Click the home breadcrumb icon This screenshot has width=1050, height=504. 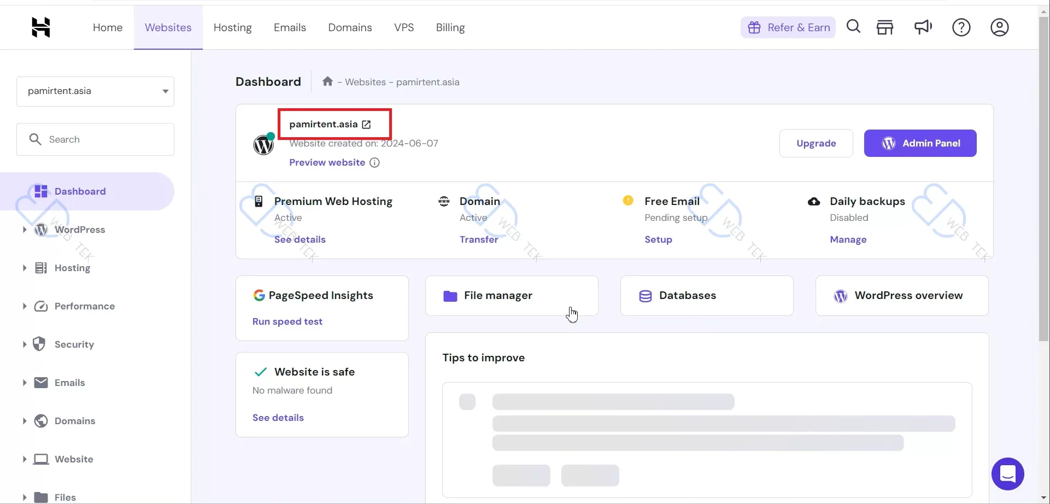click(x=327, y=81)
